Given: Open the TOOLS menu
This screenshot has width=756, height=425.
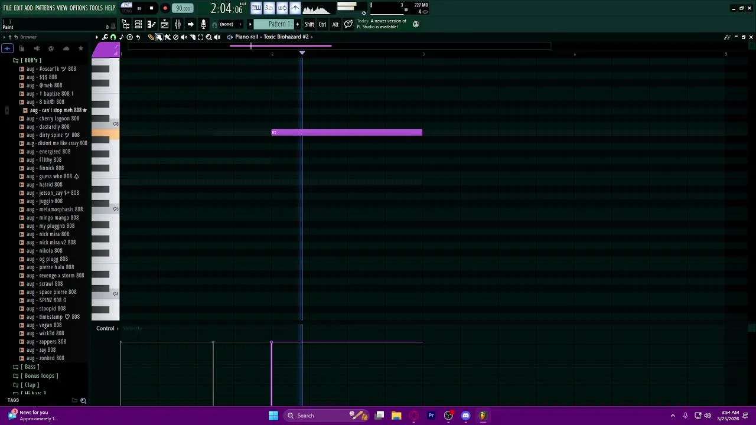Looking at the screenshot, I should click(x=96, y=8).
